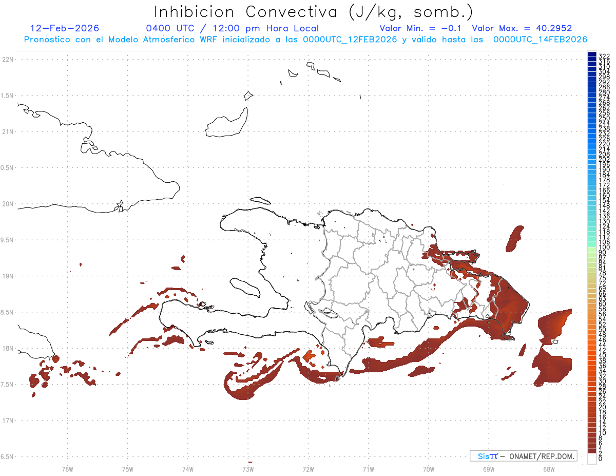Click the '76W' longitude label
This screenshot has width=616, height=476.
[x=67, y=468]
